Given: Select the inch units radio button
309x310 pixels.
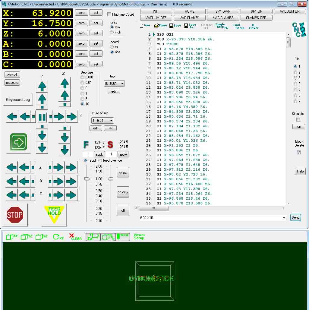Looking at the screenshot, I should (112, 32).
